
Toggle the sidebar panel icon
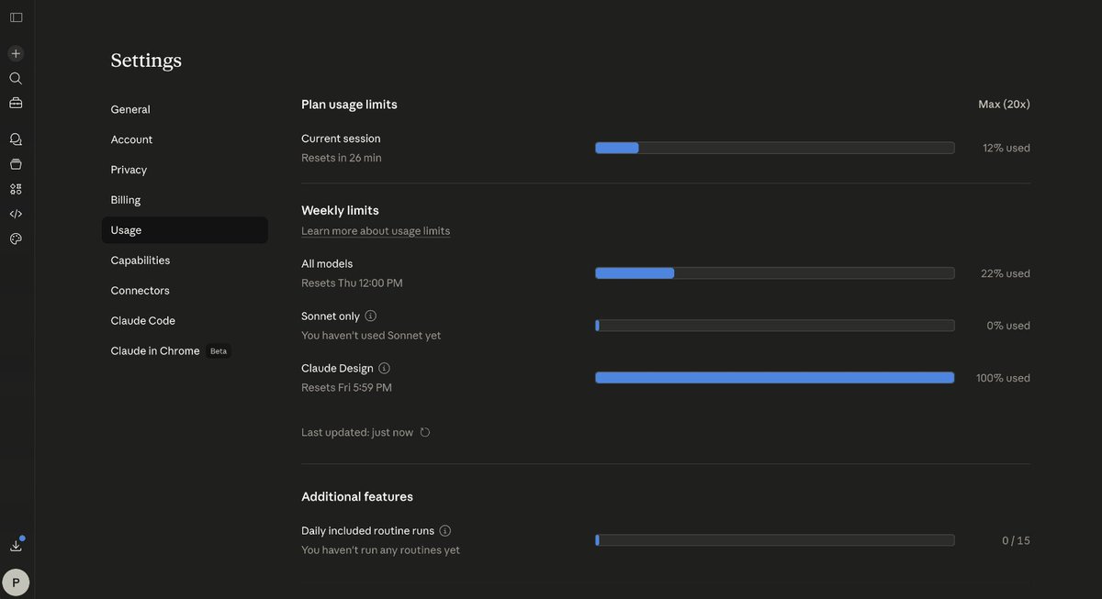(x=16, y=17)
